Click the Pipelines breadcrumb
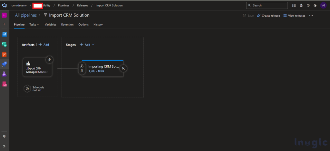 (x=64, y=5)
